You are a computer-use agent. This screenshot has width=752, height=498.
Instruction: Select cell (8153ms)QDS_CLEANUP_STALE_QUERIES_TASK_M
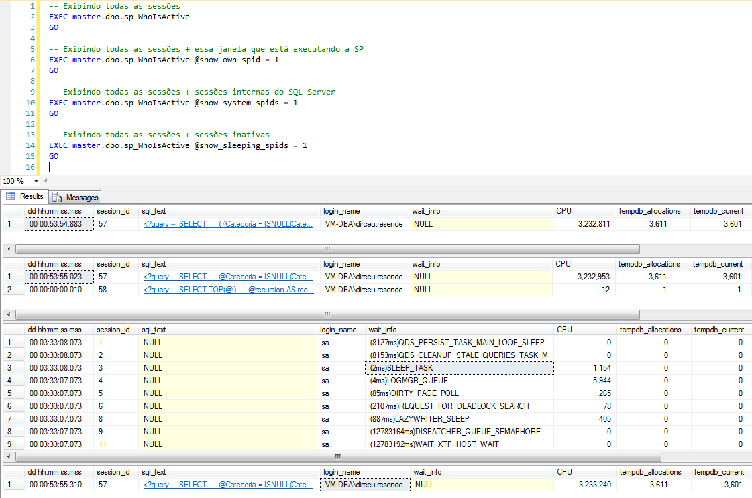pyautogui.click(x=460, y=355)
